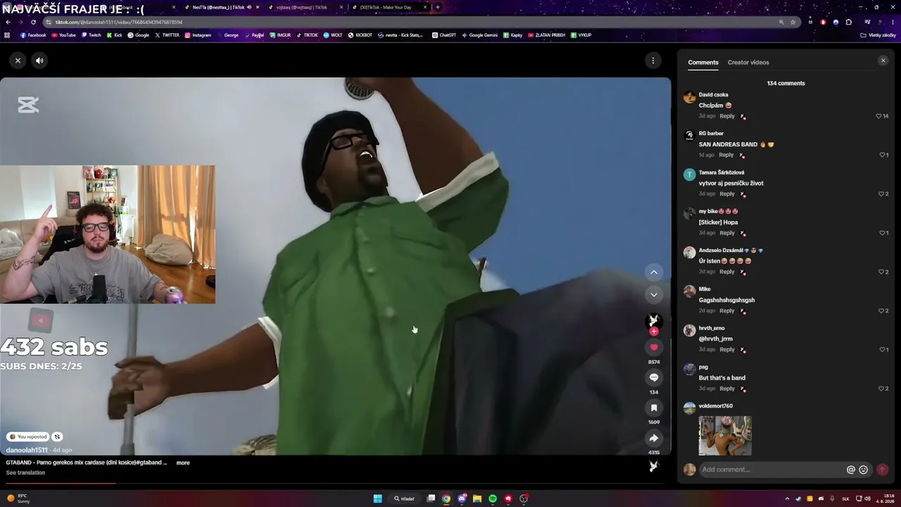
Task: Reply to RG barber's comment
Action: 727,155
